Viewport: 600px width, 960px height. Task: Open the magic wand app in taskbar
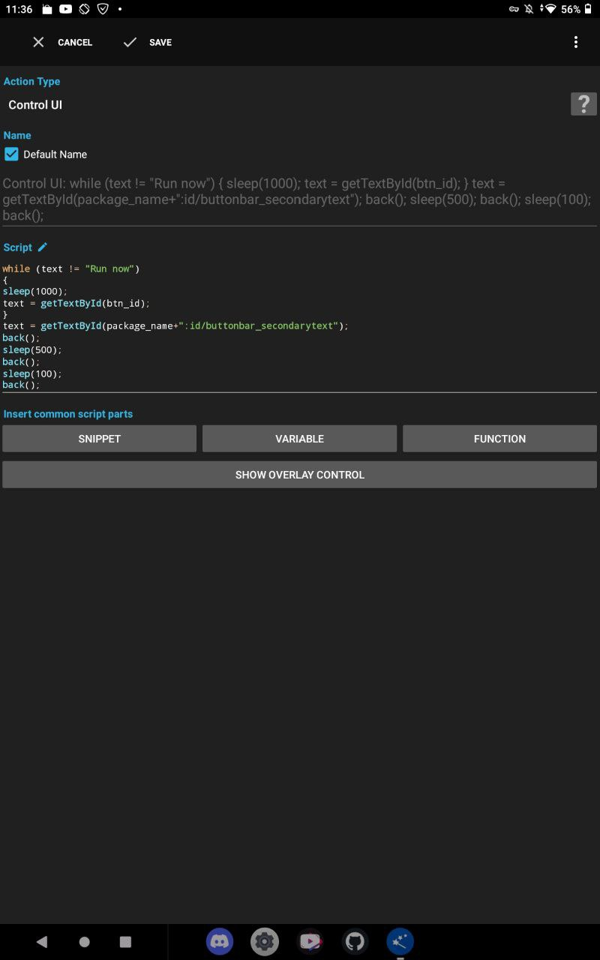pyautogui.click(x=400, y=941)
